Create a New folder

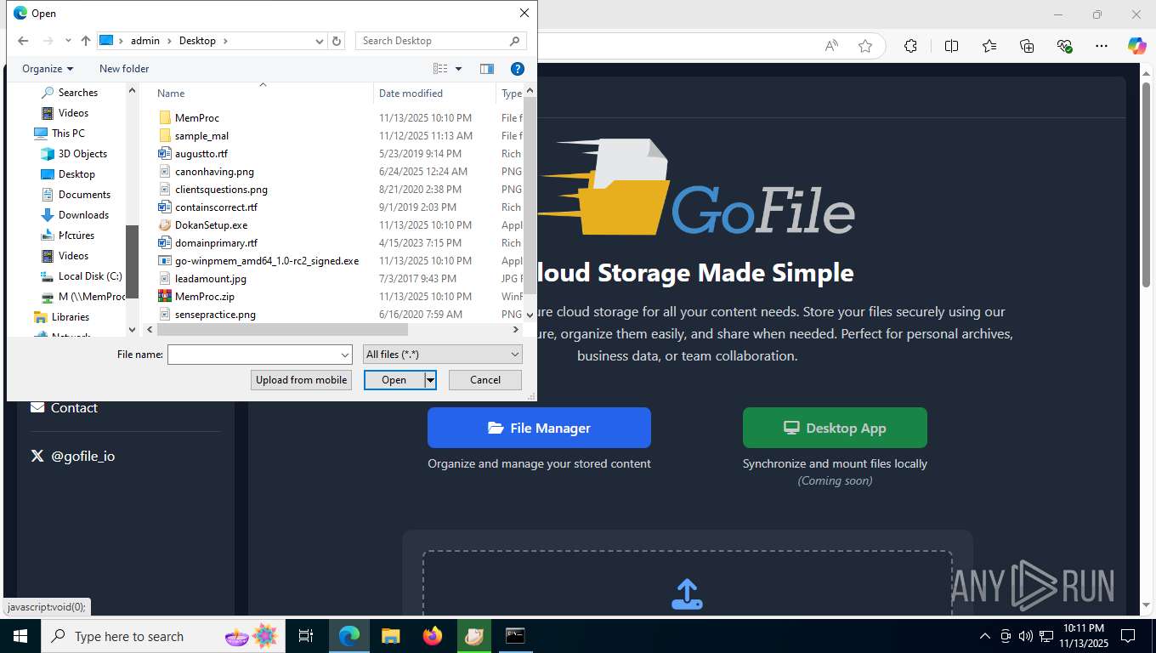pyautogui.click(x=124, y=69)
